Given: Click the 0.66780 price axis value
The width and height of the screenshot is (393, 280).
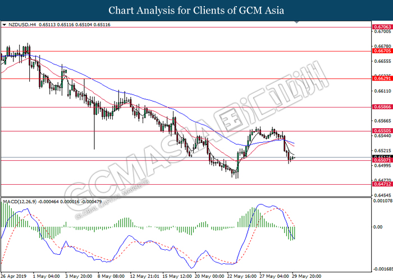Looking at the screenshot, I should [x=382, y=46].
